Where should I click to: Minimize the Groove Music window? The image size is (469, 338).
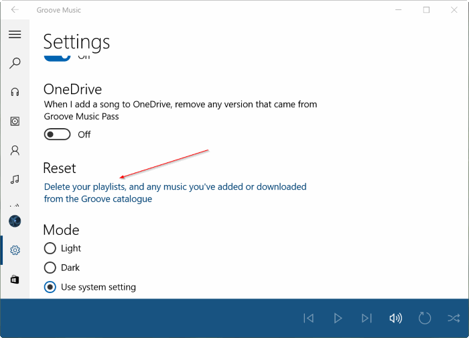399,10
